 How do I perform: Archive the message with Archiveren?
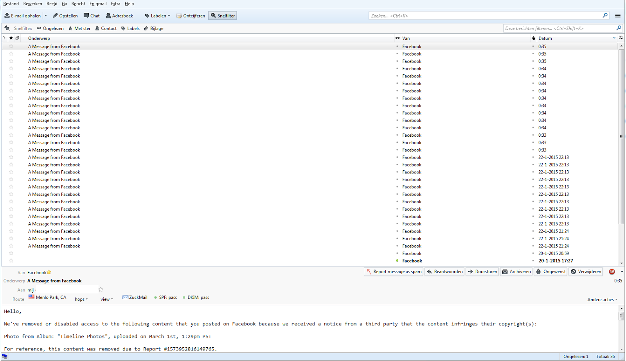(x=516, y=272)
